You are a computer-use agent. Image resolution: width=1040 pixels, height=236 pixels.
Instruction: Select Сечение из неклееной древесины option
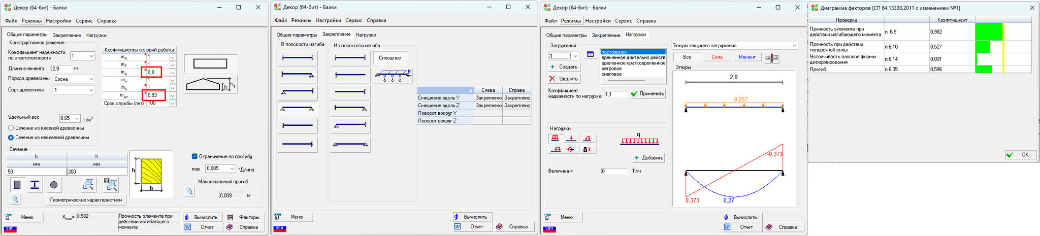pos(11,137)
